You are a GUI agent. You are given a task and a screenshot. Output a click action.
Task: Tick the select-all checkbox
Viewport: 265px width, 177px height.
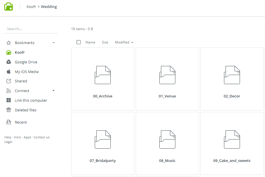[79, 42]
